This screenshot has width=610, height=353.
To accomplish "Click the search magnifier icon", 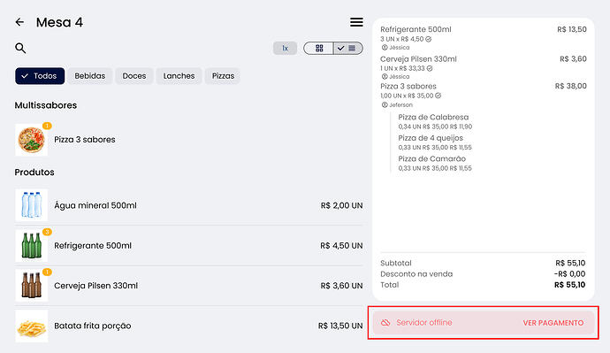I will coord(20,49).
